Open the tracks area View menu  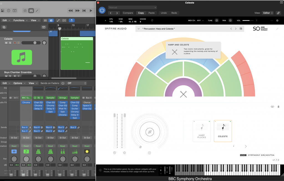coord(35,20)
